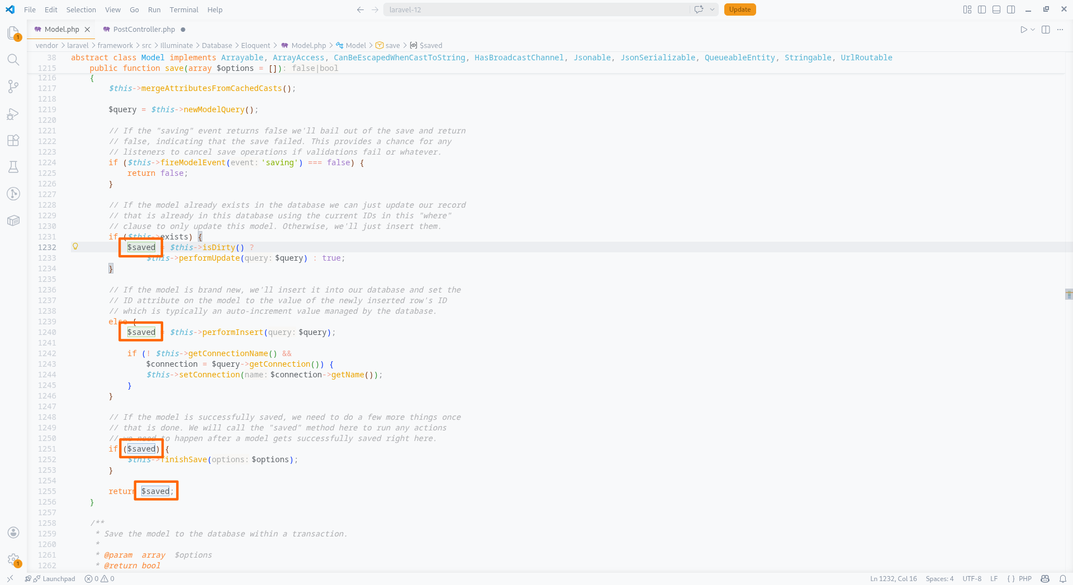Click Ln 1232, Col 16 cursor position

(893, 579)
